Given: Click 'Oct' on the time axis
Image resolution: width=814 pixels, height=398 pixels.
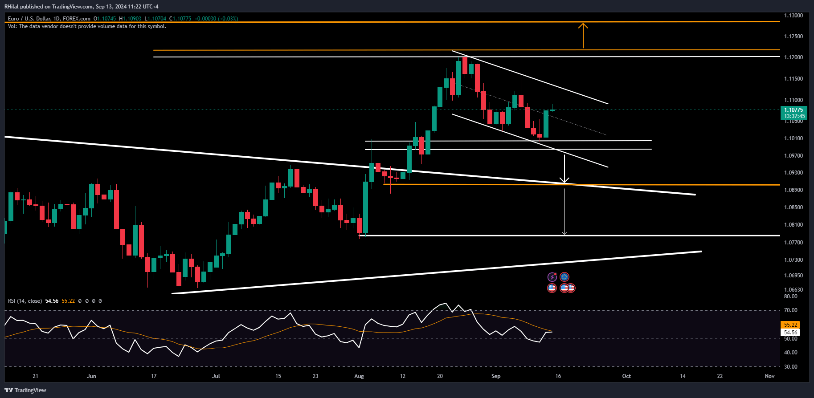Looking at the screenshot, I should (626, 376).
